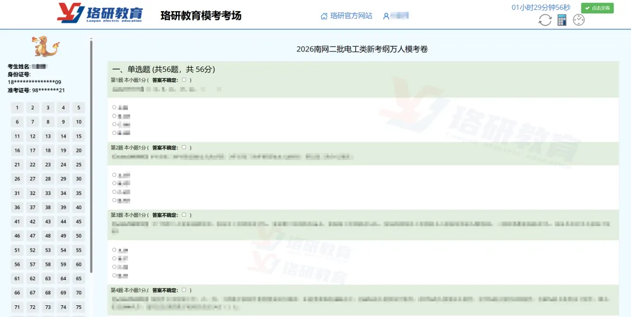Click the 珞研教育 logo
This screenshot has height=317, width=631.
point(99,13)
